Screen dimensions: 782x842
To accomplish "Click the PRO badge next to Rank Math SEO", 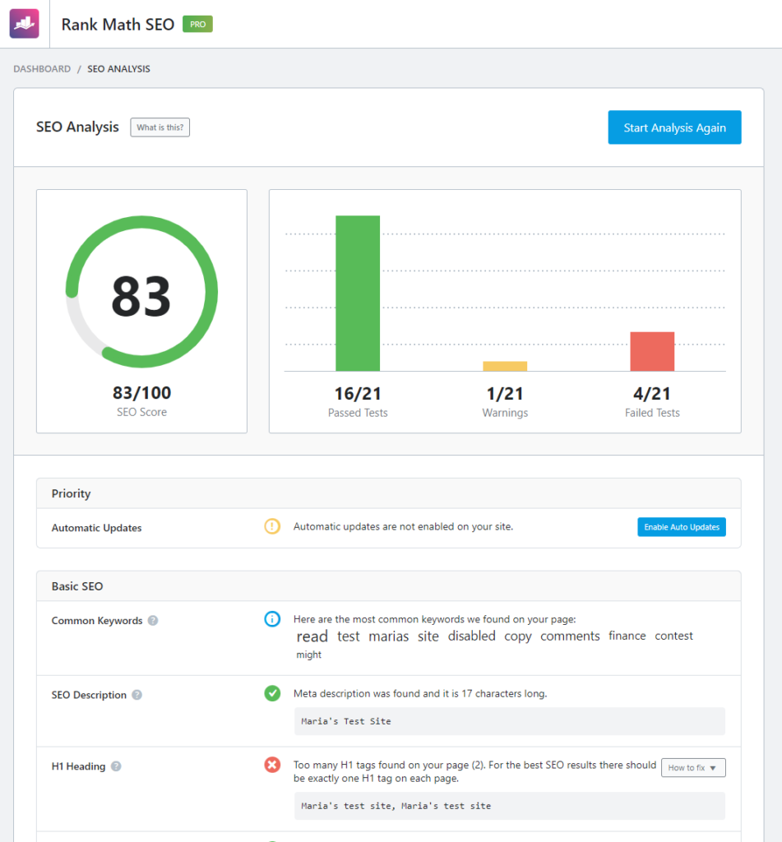I will tap(197, 24).
